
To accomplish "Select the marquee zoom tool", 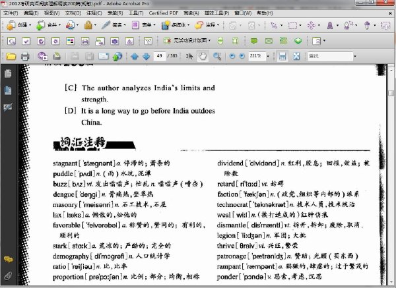I will [x=217, y=56].
